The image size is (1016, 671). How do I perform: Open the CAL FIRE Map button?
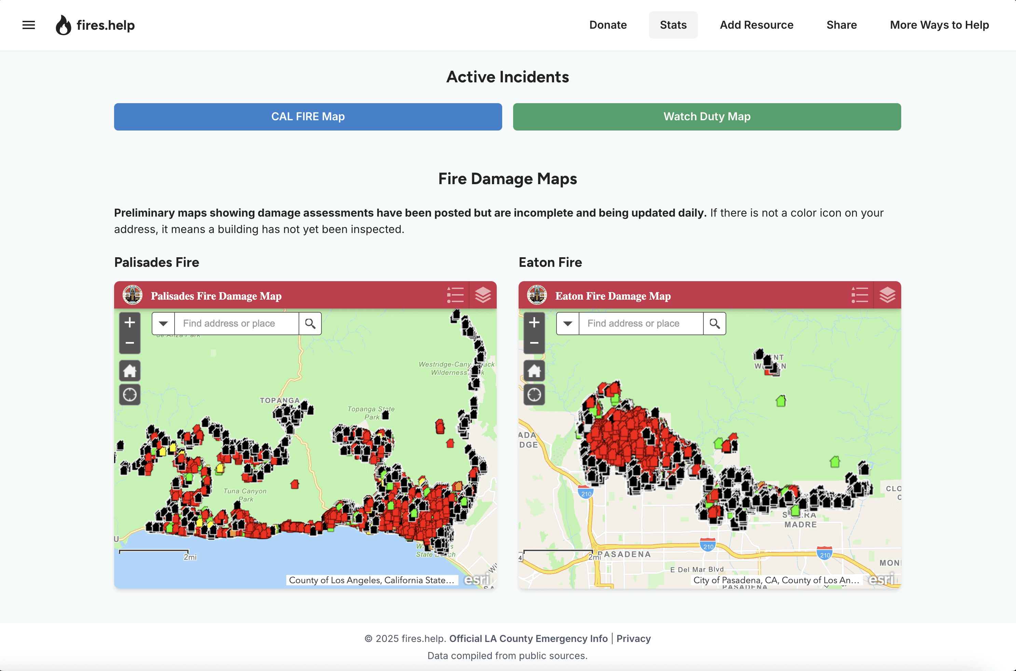click(x=308, y=117)
